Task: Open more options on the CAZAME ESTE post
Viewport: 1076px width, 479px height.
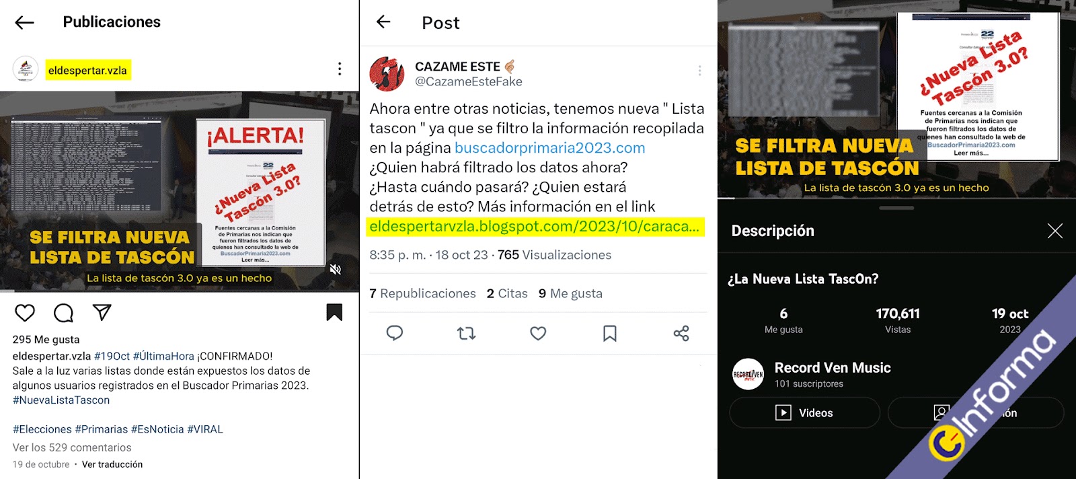Action: 699,71
